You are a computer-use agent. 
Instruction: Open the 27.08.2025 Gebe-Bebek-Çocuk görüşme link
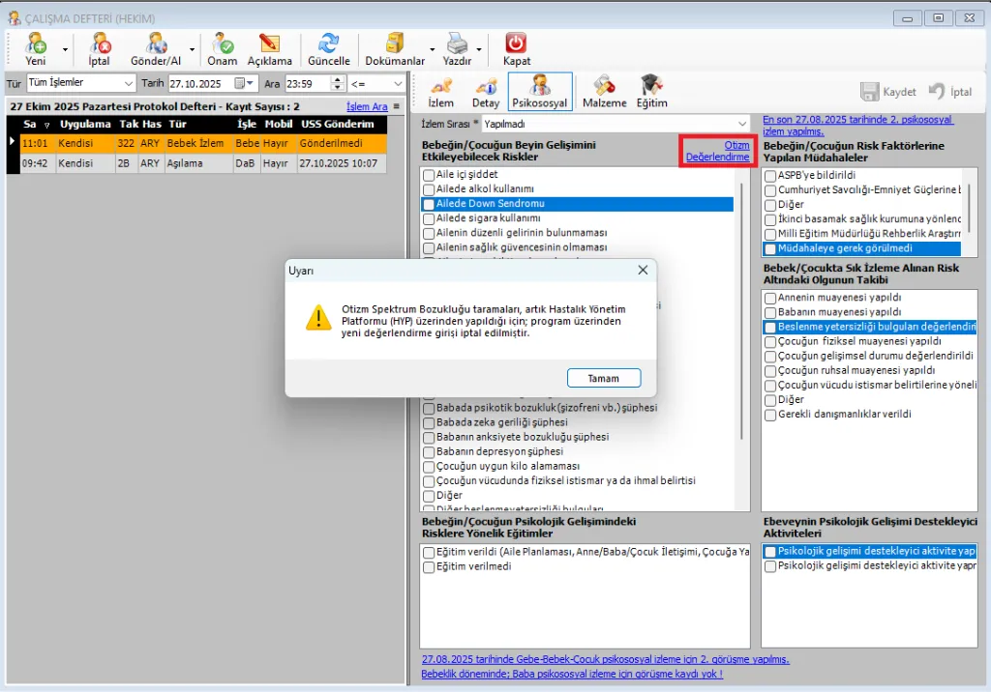pos(606,659)
